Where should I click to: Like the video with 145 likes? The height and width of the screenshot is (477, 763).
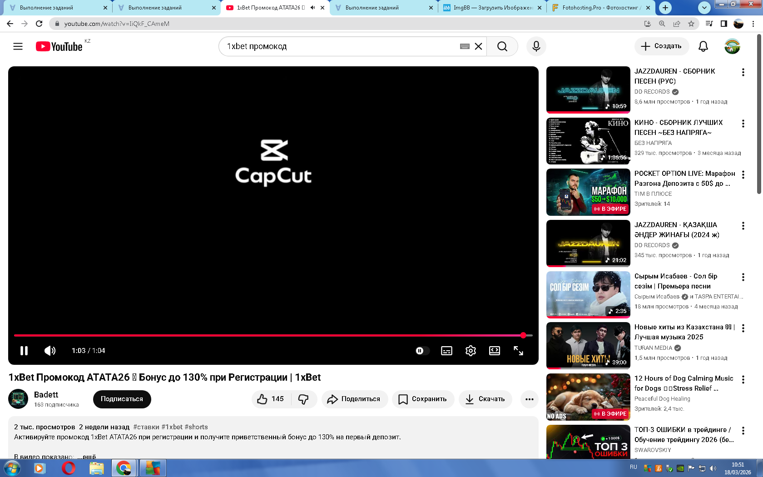[x=271, y=399]
